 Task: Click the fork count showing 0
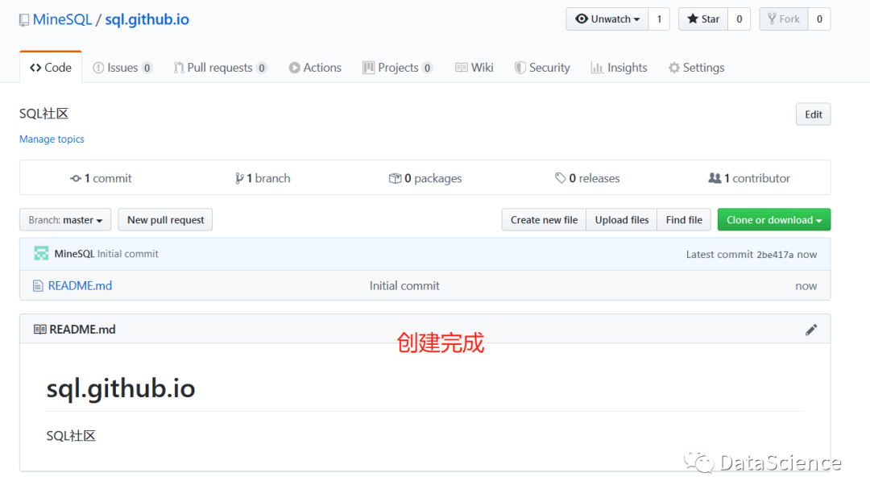coord(819,19)
